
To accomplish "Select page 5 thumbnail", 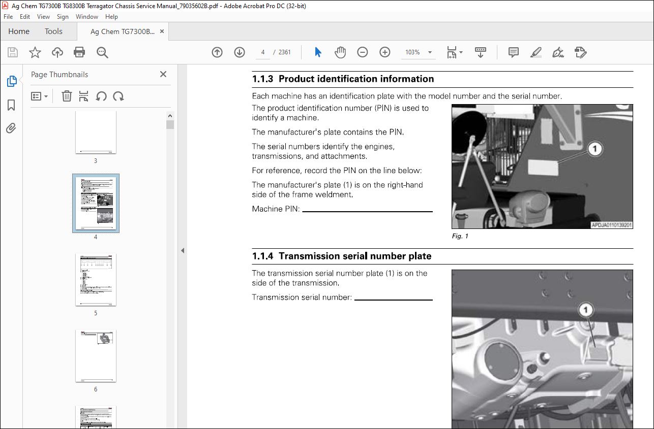I will [x=96, y=280].
